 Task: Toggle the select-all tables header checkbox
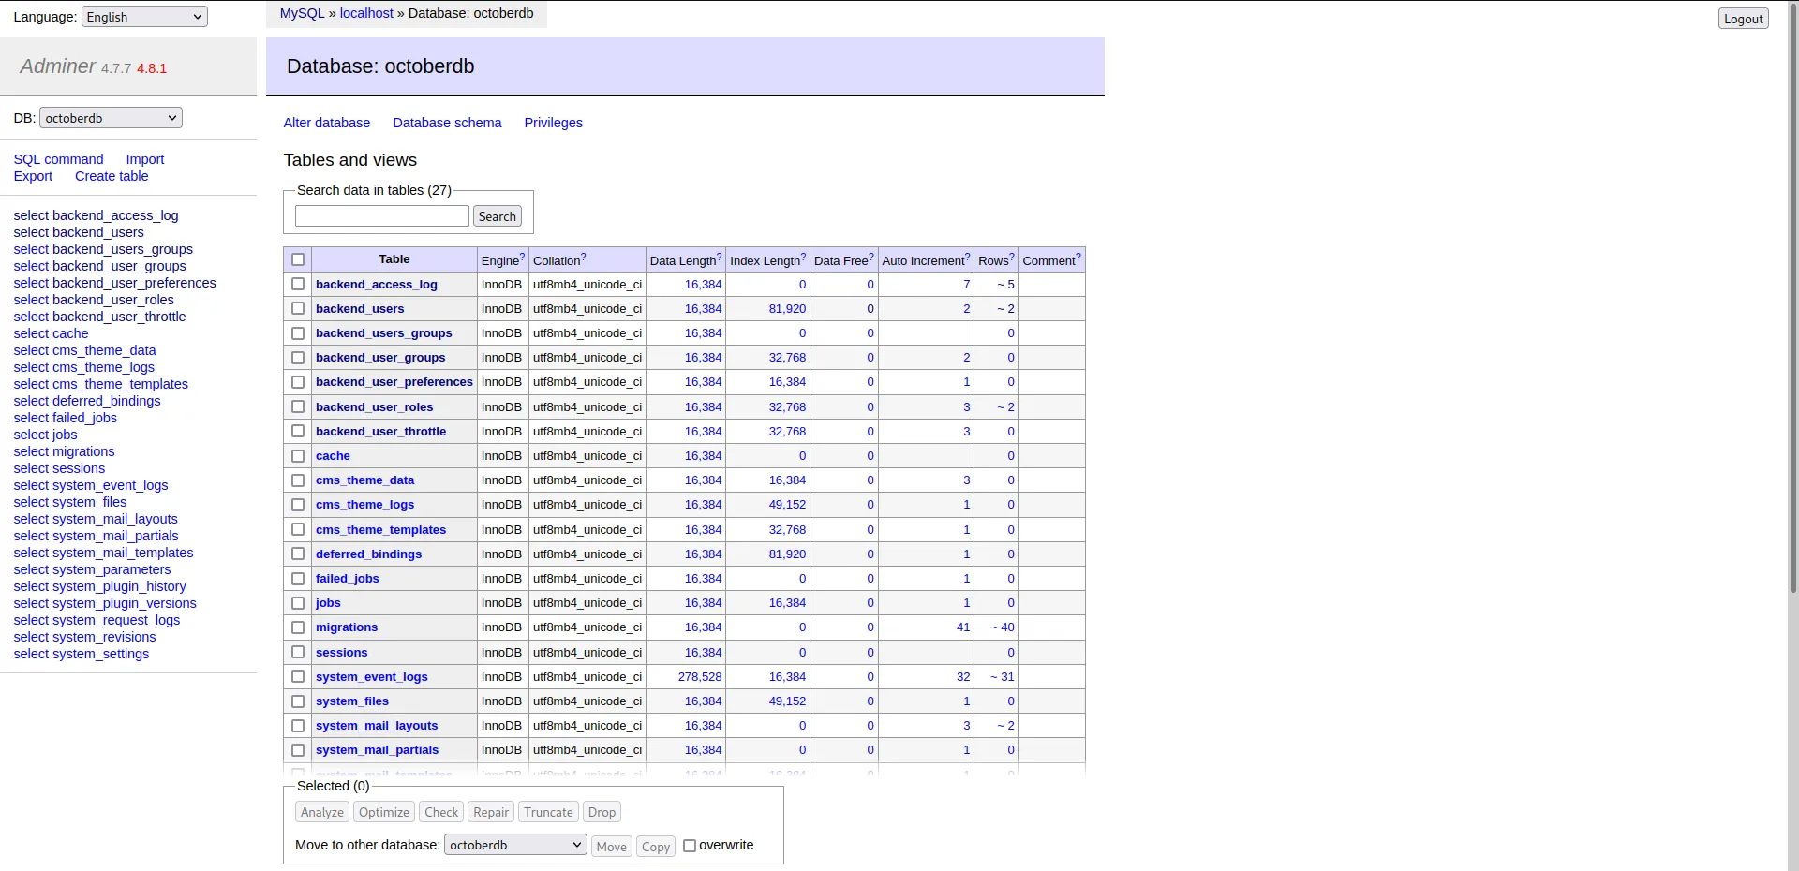coord(298,259)
